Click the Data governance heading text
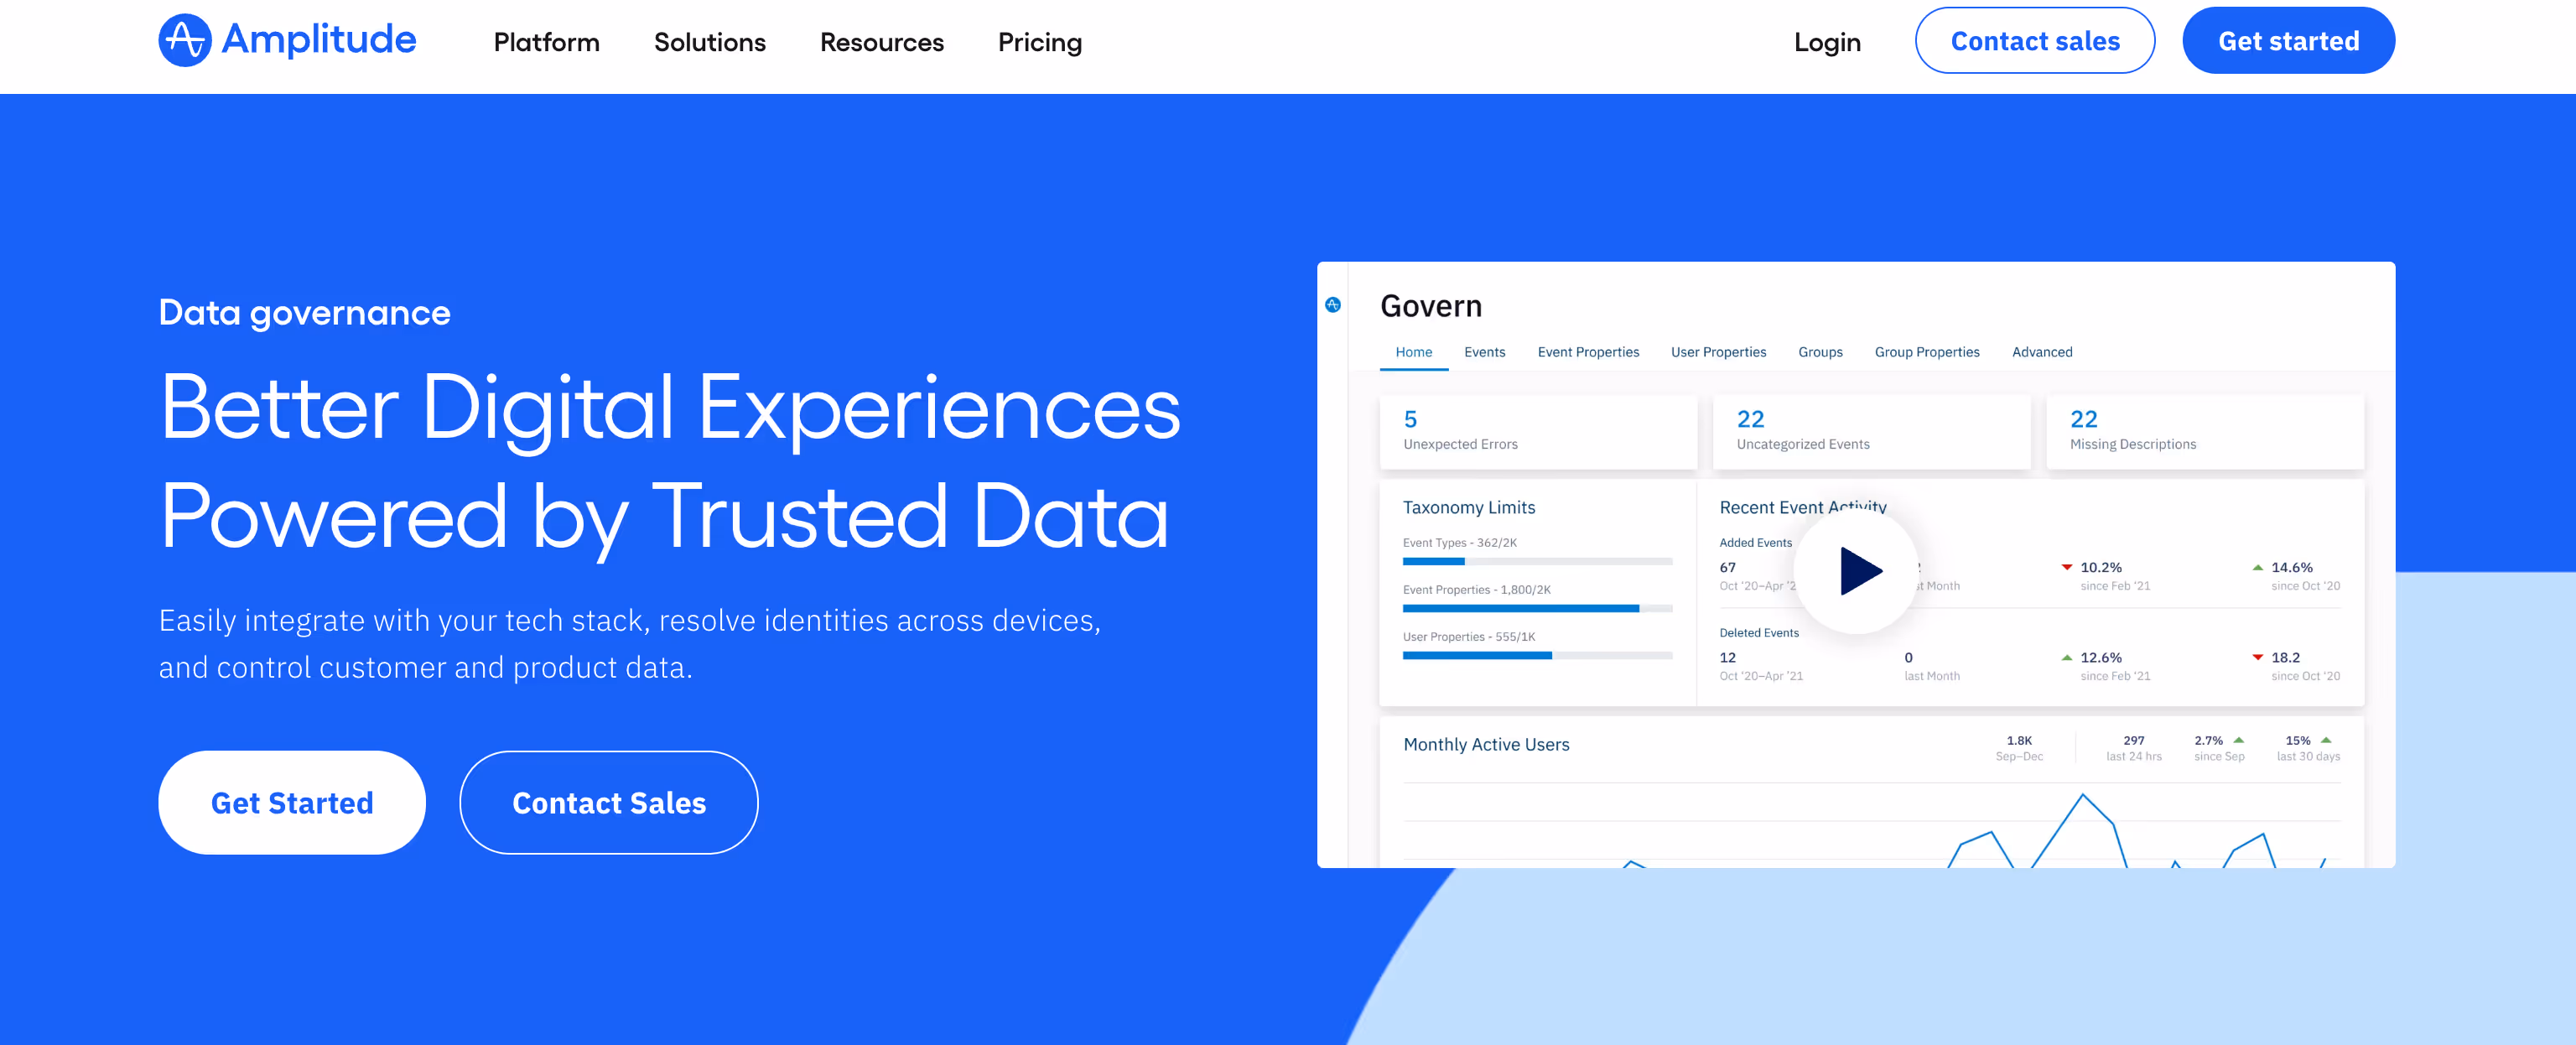Image resolution: width=2576 pixels, height=1045 pixels. 304,313
